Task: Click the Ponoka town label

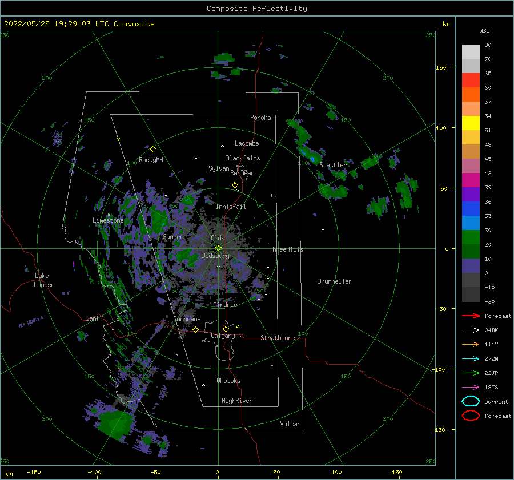Action: pyautogui.click(x=260, y=118)
